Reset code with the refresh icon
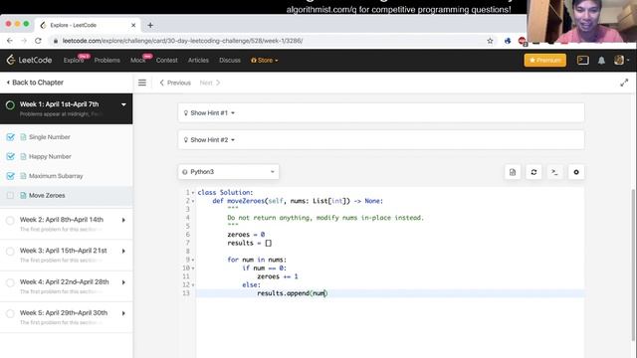Image resolution: width=637 pixels, height=358 pixels. (x=533, y=172)
